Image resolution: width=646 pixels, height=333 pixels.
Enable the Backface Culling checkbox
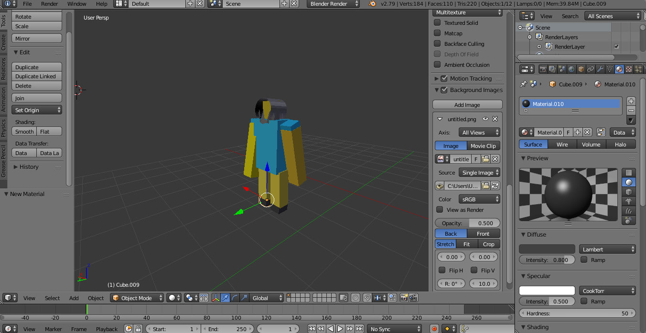437,44
